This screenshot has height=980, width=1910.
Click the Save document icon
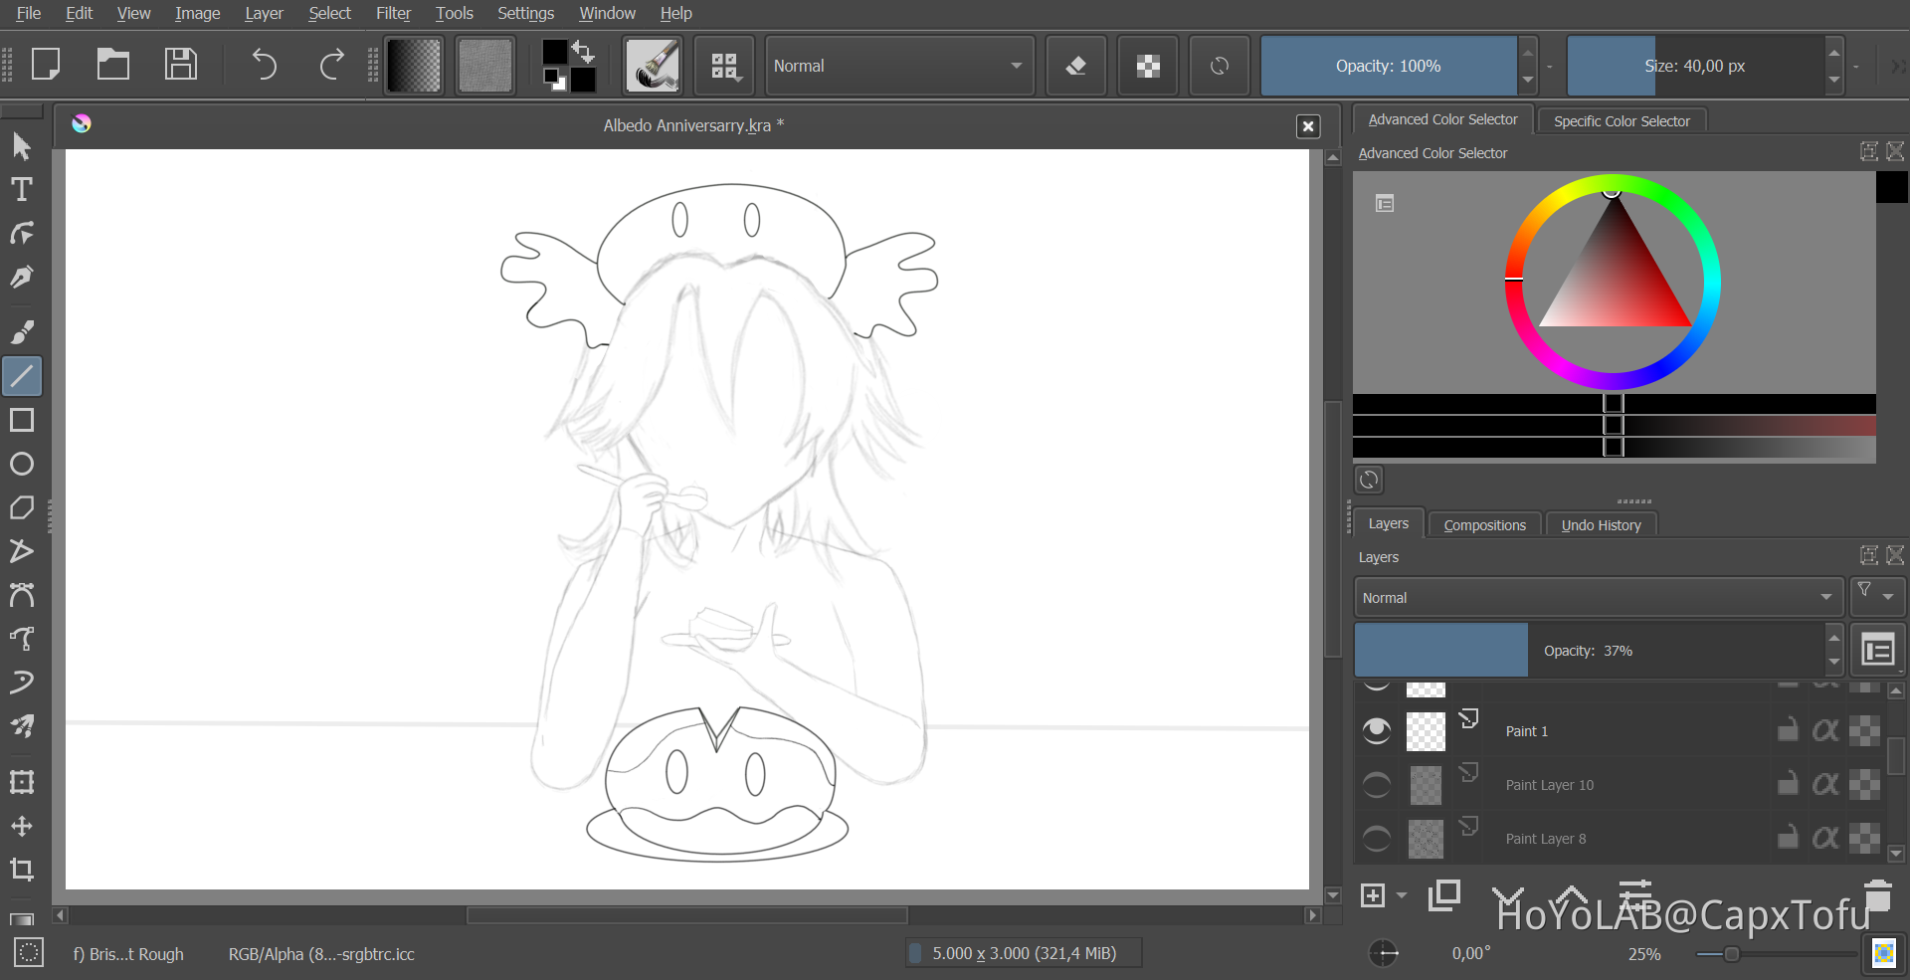180,66
